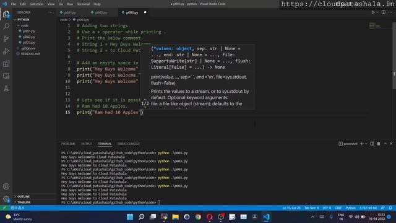Open the Explorer view in activity bar
This screenshot has width=396, height=223.
pos(6,14)
